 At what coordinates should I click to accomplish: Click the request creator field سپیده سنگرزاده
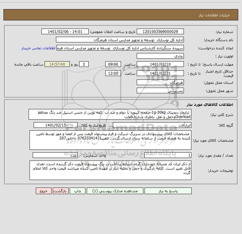click(x=120, y=48)
